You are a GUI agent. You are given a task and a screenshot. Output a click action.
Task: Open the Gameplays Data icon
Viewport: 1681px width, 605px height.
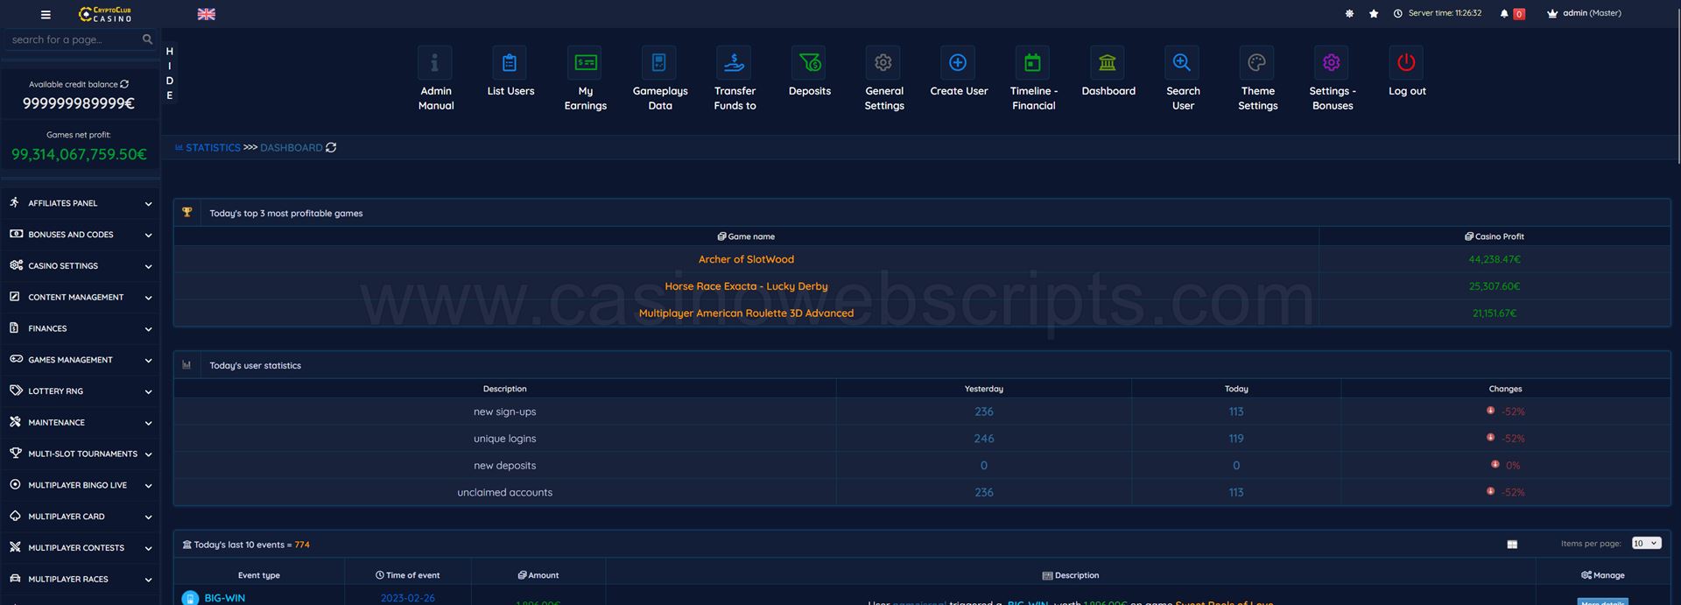pyautogui.click(x=659, y=63)
